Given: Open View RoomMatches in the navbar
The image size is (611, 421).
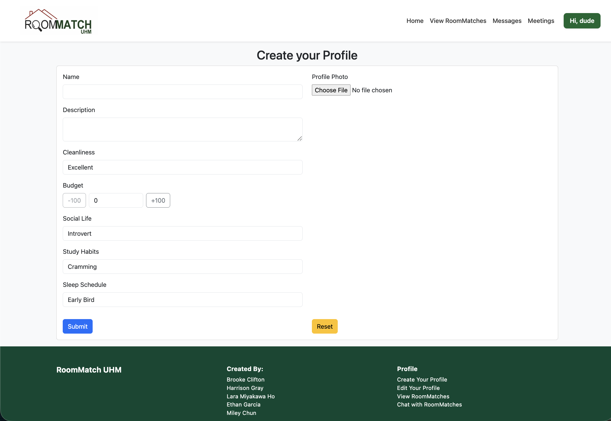Looking at the screenshot, I should pyautogui.click(x=458, y=21).
